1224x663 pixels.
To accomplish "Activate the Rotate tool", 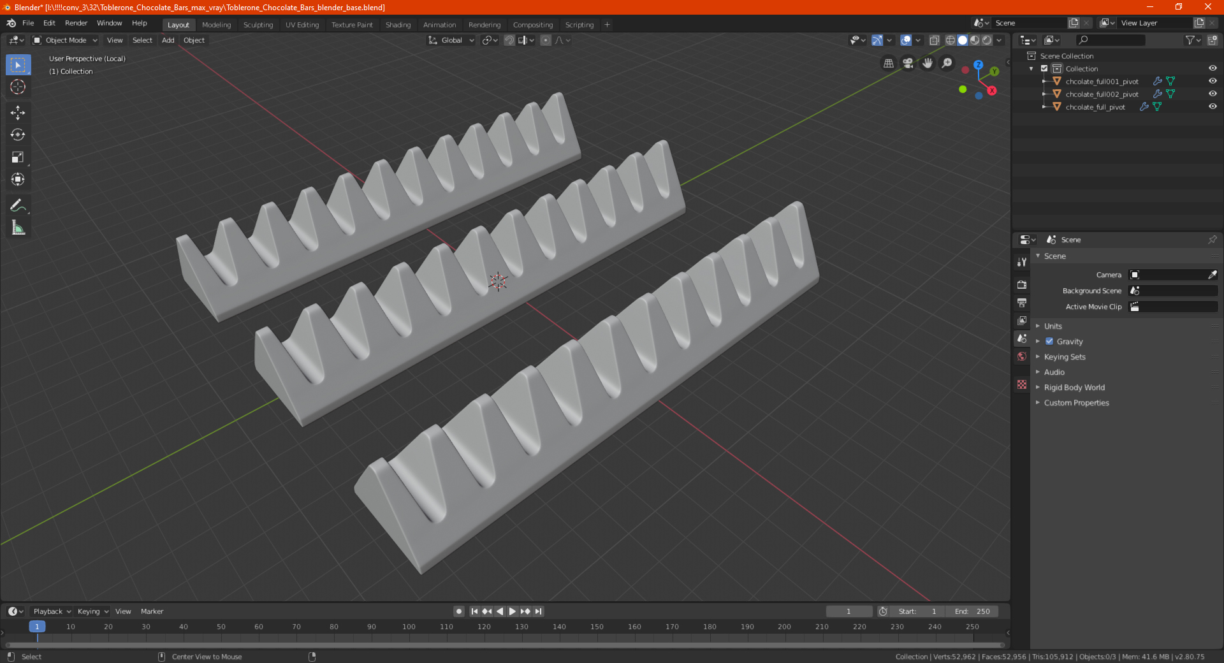I will [18, 135].
